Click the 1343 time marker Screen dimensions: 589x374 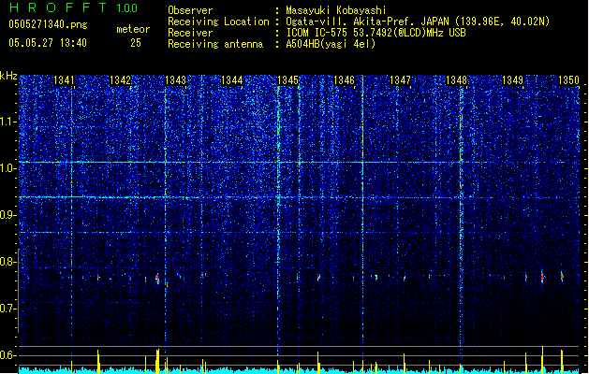[176, 80]
